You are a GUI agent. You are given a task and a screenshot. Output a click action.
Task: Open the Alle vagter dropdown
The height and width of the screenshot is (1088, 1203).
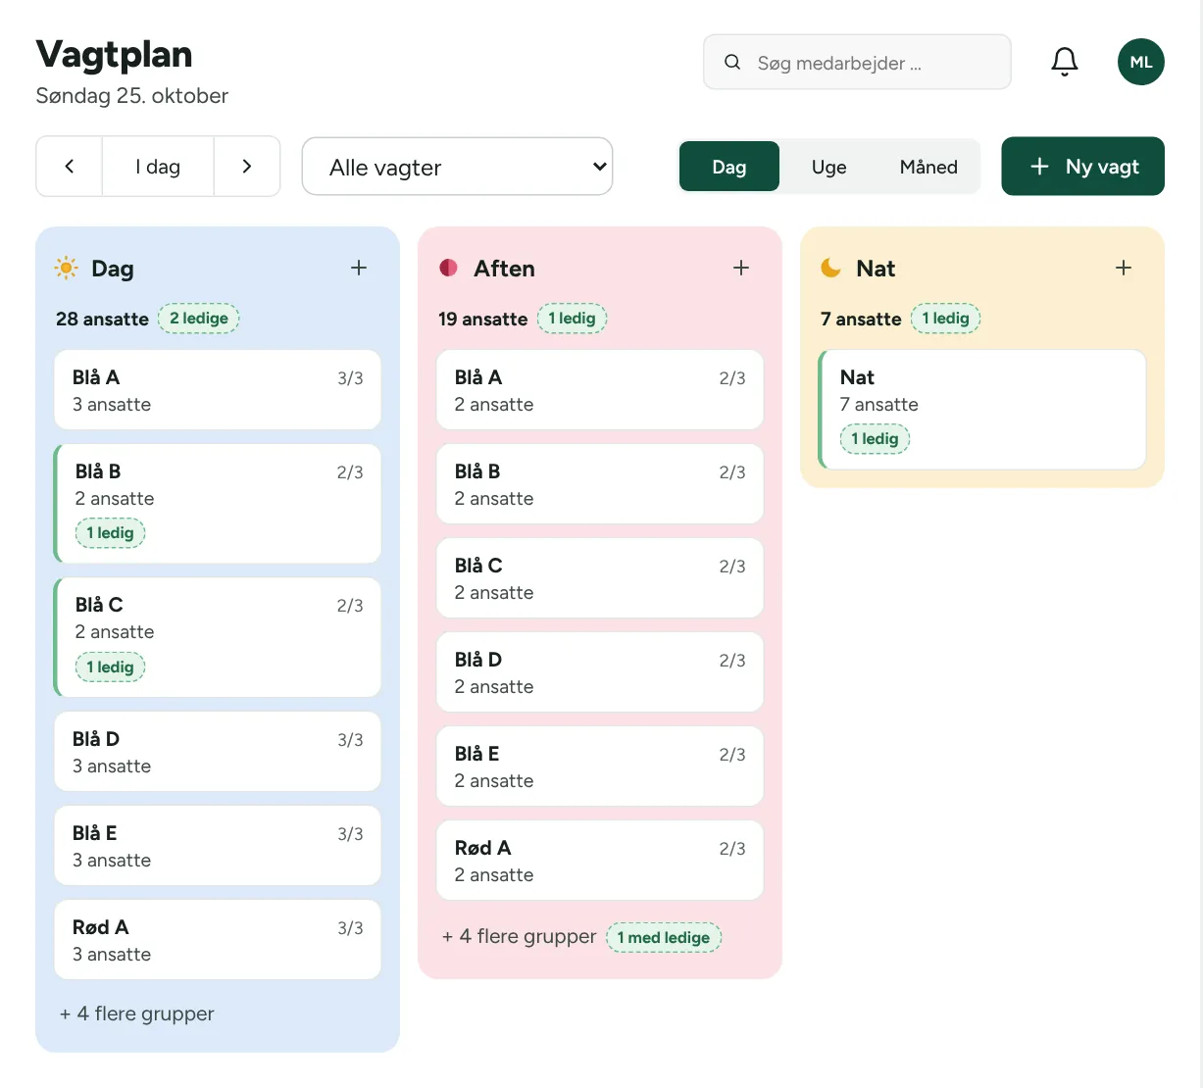click(457, 167)
